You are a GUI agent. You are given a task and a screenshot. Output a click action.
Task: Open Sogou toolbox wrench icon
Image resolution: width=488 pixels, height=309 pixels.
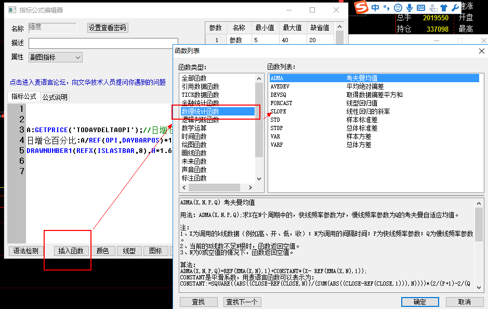point(455,7)
